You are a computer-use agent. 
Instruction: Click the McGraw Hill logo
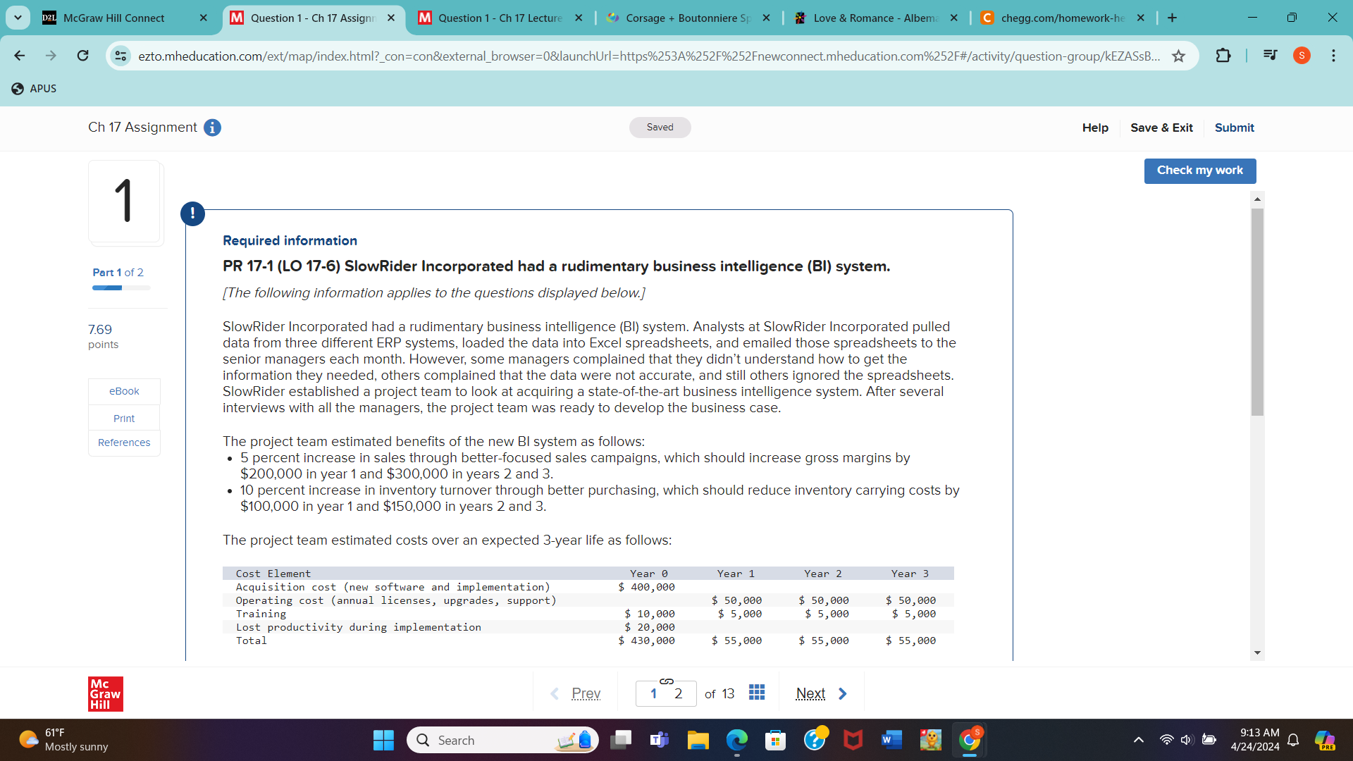105,693
